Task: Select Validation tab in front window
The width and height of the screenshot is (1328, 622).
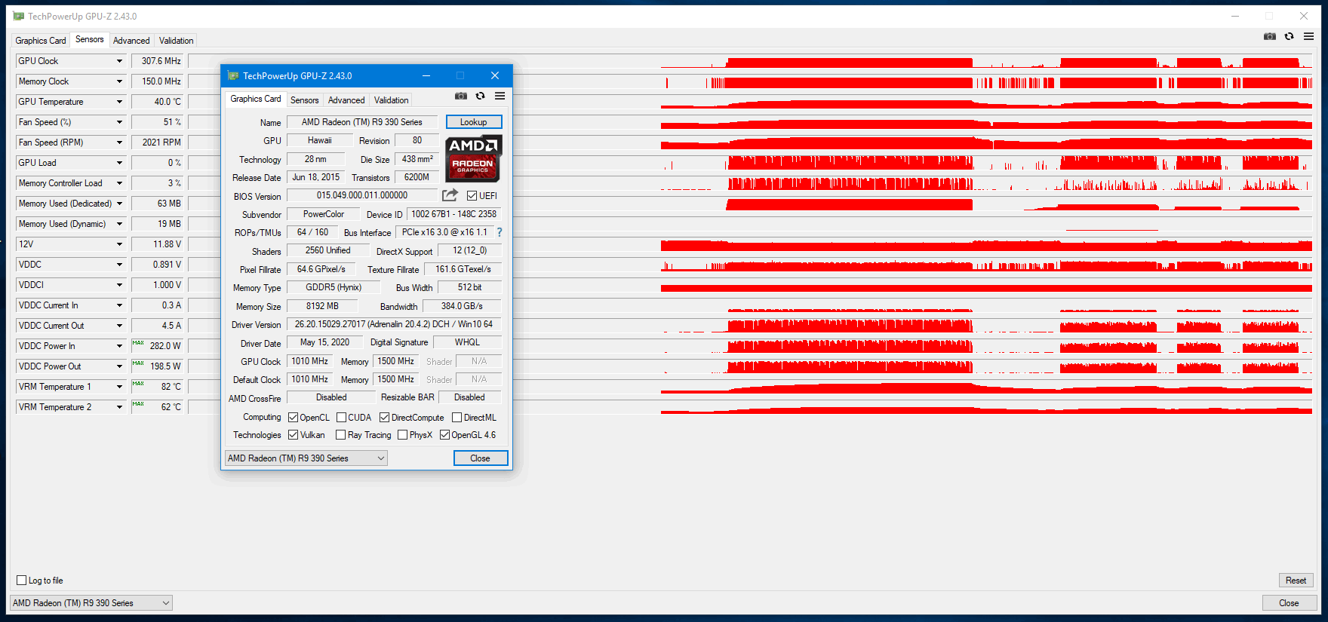Action: point(392,100)
